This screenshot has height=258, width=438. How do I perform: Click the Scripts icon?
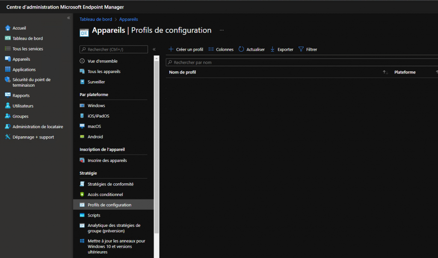click(82, 215)
